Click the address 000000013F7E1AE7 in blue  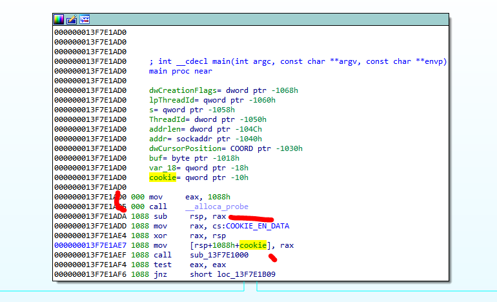point(90,245)
